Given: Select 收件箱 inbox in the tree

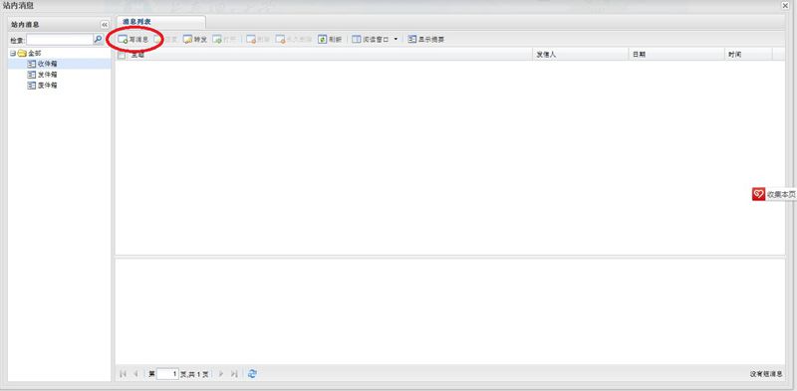Looking at the screenshot, I should coord(47,64).
